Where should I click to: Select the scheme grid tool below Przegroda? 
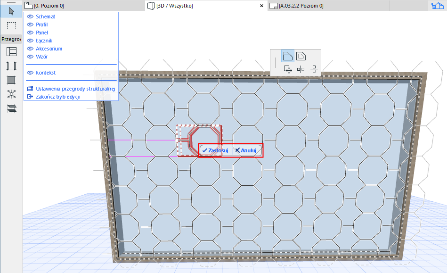coord(11,52)
